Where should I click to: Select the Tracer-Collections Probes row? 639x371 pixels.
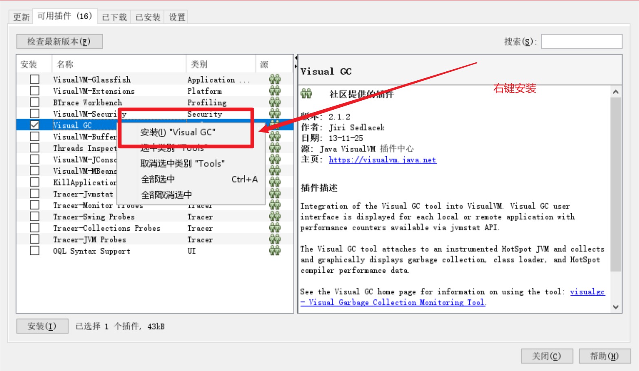coord(155,228)
